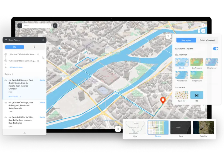
Task: Switch to the Points of Interest tab
Action: pyautogui.click(x=207, y=40)
